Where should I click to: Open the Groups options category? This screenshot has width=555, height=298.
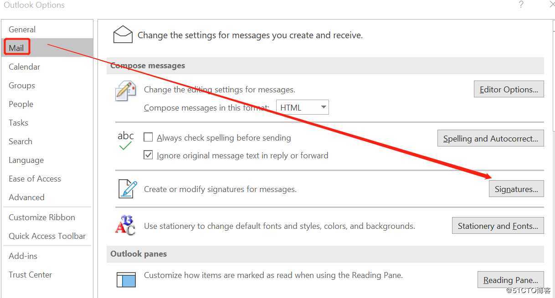(47, 85)
